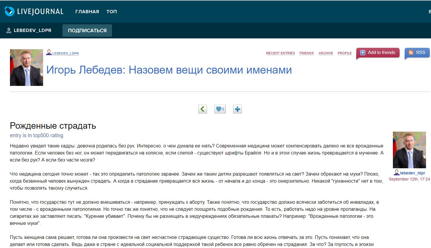Open the Profile link
This screenshot has width=431, height=248.
pyautogui.click(x=345, y=53)
